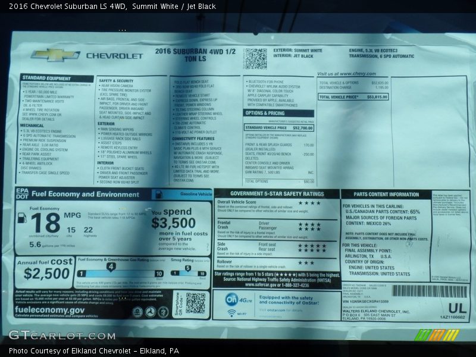Click the TOTAL OPTIONS line

click(280, 181)
